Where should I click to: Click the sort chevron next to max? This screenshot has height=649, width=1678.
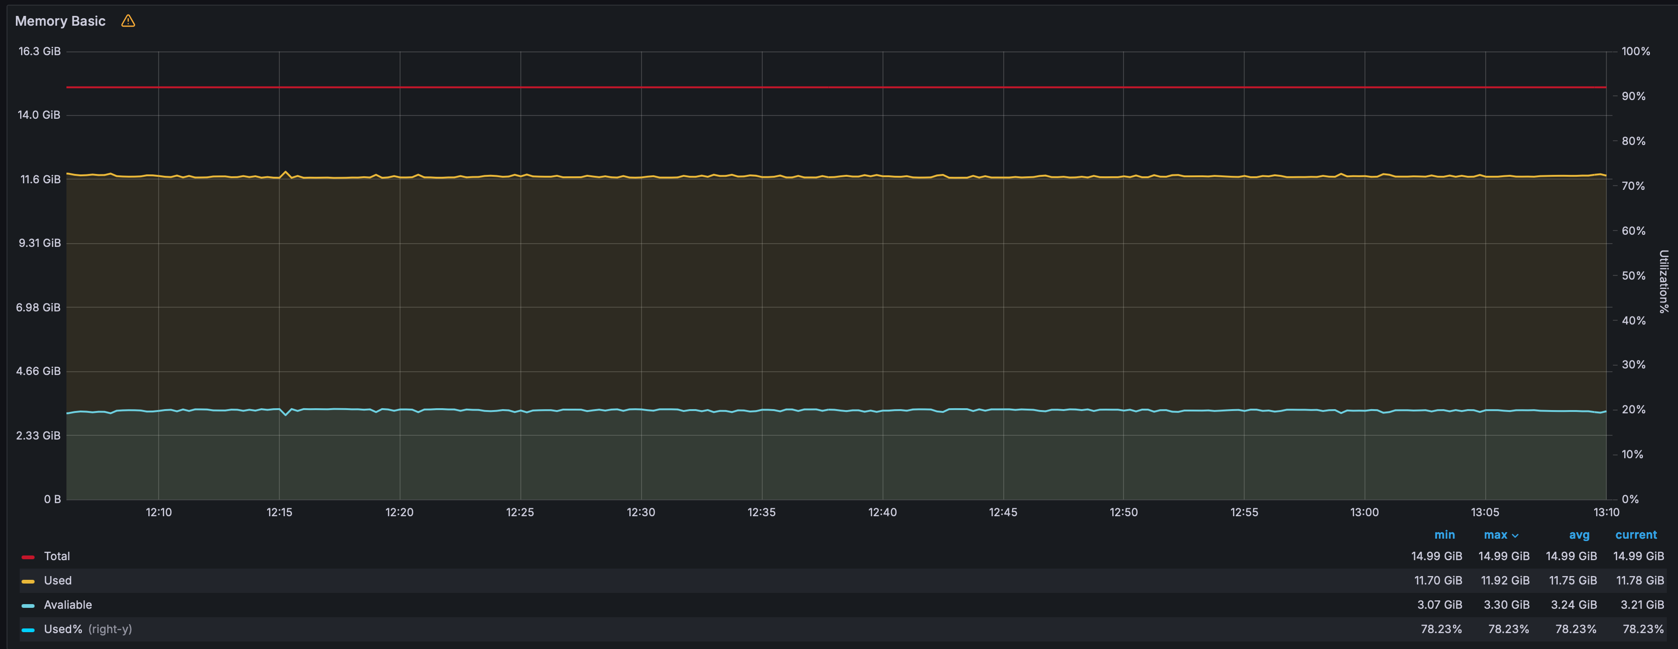(x=1515, y=536)
